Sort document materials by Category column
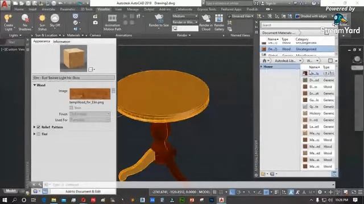 pyautogui.click(x=302, y=39)
